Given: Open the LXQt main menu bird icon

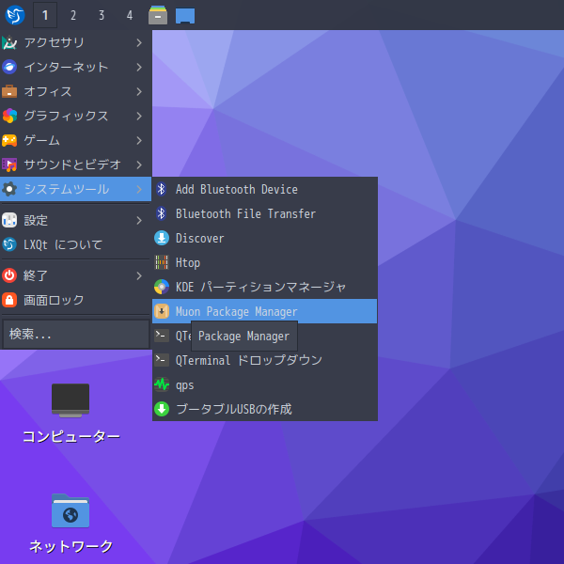Looking at the screenshot, I should click(x=15, y=15).
